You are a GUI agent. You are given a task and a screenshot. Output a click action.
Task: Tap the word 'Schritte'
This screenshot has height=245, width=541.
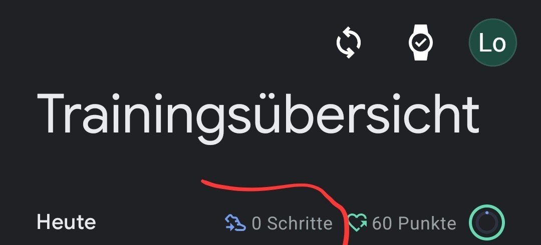pos(300,223)
